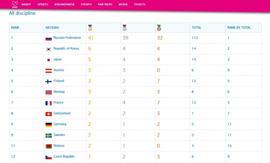The width and height of the screenshot is (270, 163).
Task: Click the Republic of Korea flag icon
Action: point(49,49)
